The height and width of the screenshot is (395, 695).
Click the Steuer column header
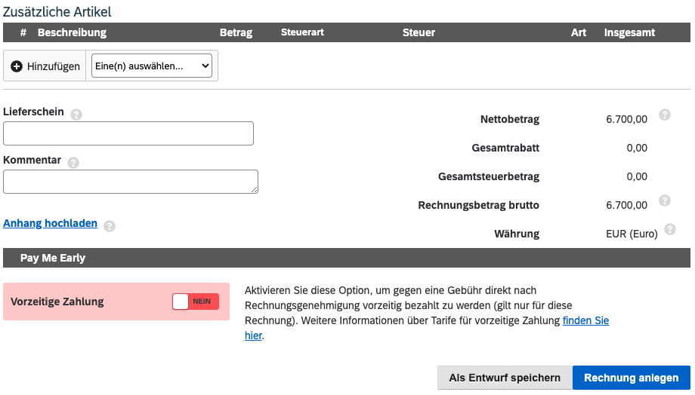[419, 32]
